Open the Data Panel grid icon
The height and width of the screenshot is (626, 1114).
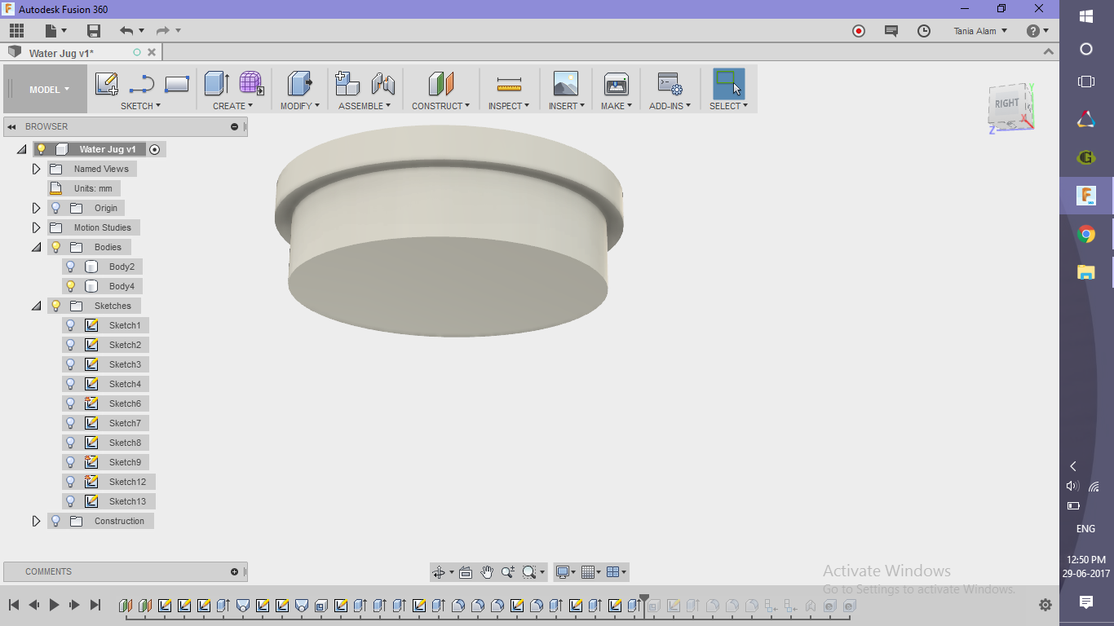tap(16, 31)
